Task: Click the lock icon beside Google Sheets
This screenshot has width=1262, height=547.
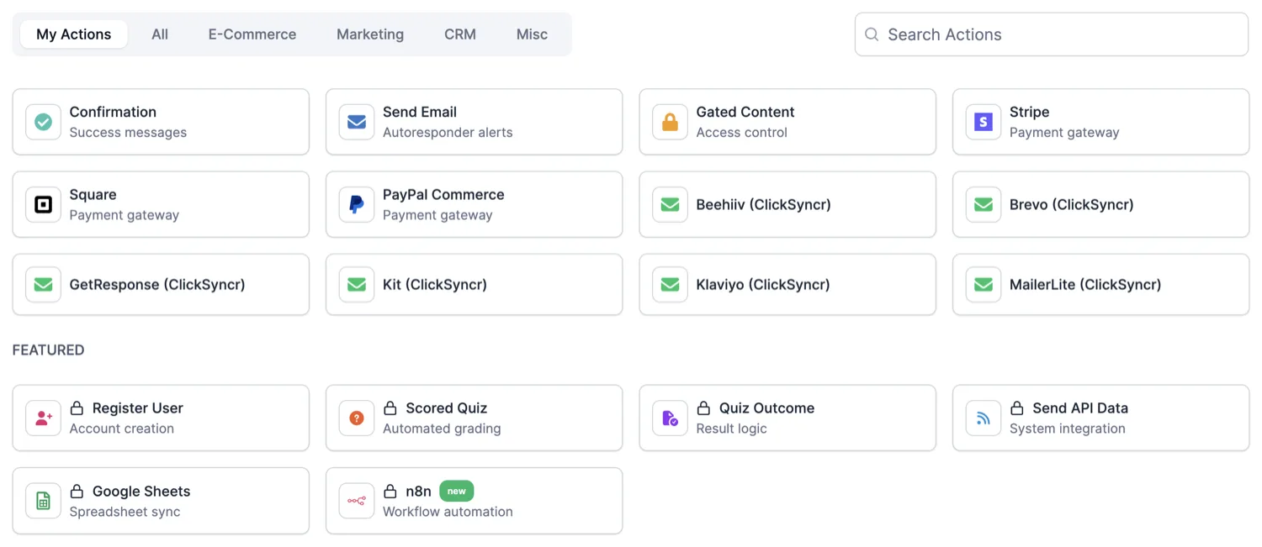Action: tap(77, 491)
